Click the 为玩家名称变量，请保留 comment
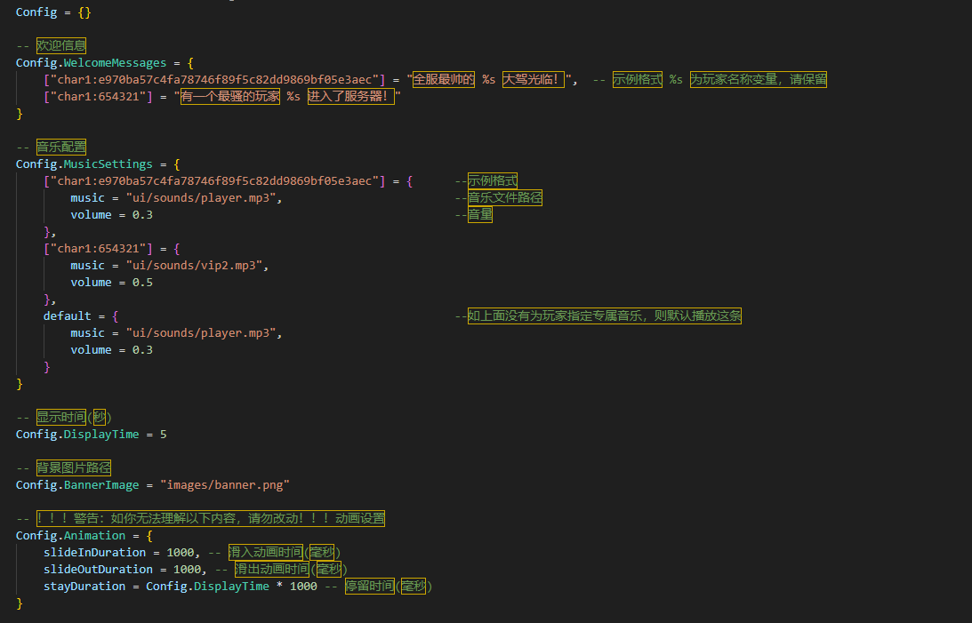The height and width of the screenshot is (623, 972). point(759,79)
